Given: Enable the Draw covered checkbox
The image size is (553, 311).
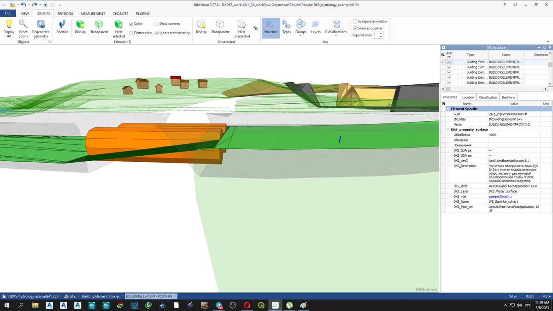Looking at the screenshot, I should pos(157,23).
